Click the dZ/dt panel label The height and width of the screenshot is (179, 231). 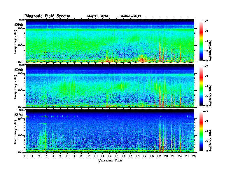(x=19, y=115)
